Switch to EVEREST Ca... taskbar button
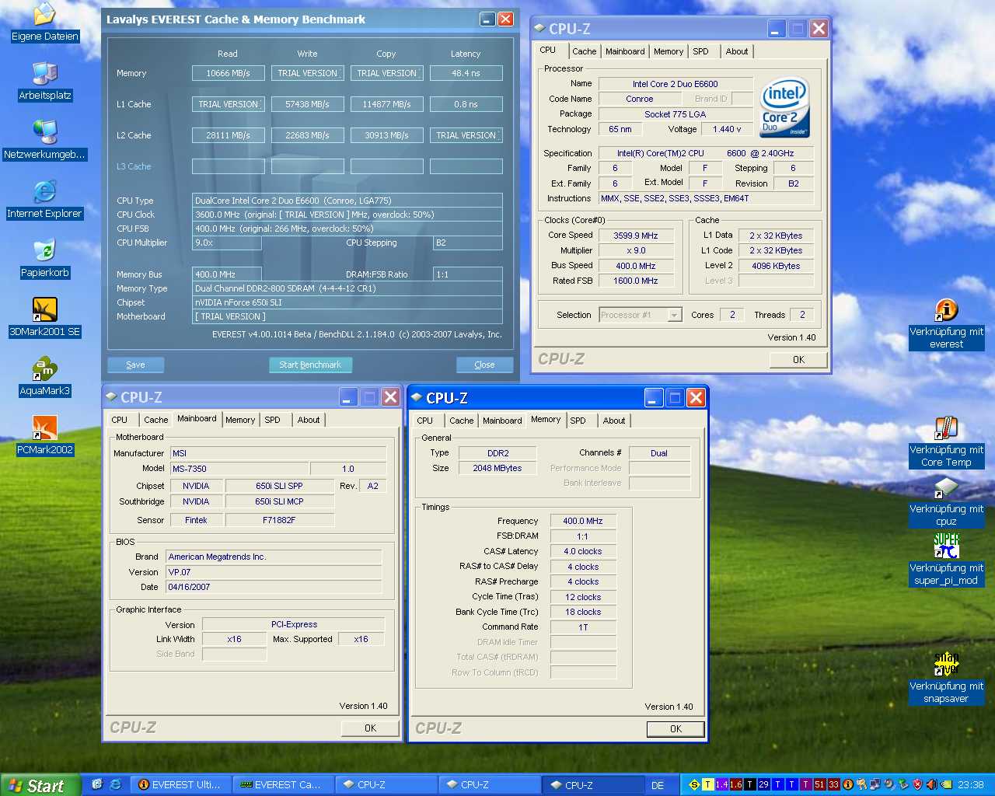 click(283, 785)
